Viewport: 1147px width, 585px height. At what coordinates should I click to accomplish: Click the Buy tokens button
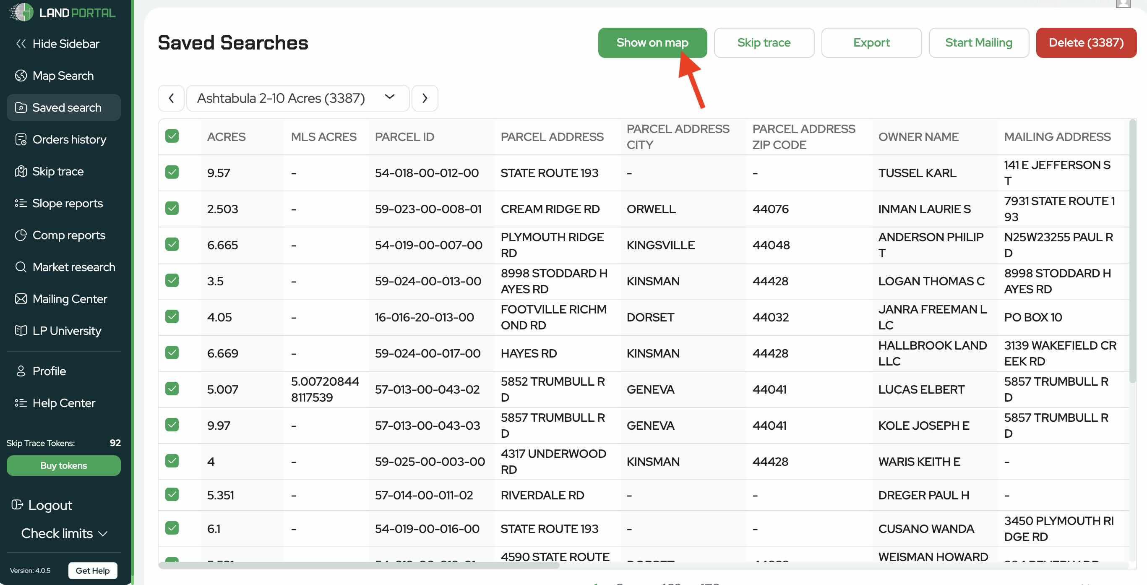pos(64,465)
